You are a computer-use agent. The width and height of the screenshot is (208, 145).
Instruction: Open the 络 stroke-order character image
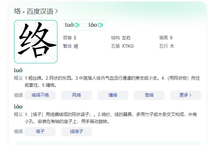36,42
